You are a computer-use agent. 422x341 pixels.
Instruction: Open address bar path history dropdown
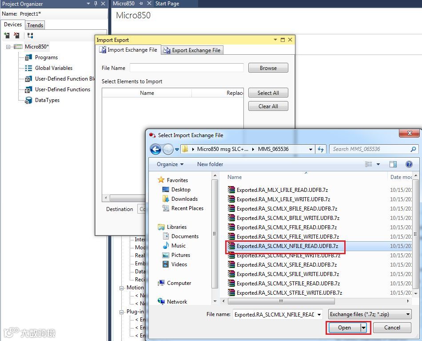point(311,149)
